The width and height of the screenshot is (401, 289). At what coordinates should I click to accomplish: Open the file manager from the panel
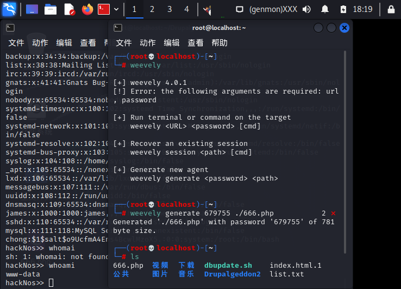pos(51,9)
